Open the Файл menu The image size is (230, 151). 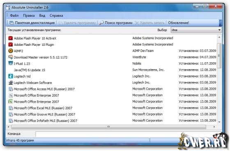pos(14,16)
